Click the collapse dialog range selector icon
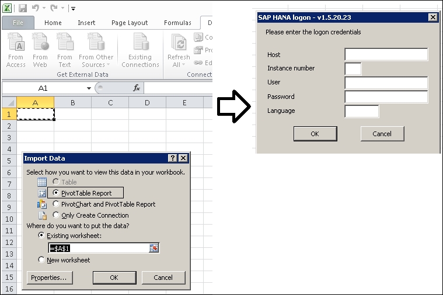The width and height of the screenshot is (443, 295). tap(154, 248)
